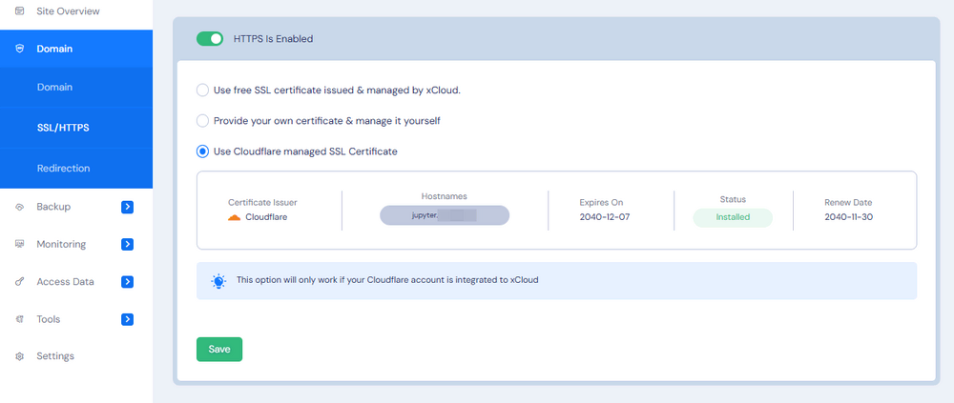Click the Monitoring icon in sidebar
The width and height of the screenshot is (954, 403).
19,244
